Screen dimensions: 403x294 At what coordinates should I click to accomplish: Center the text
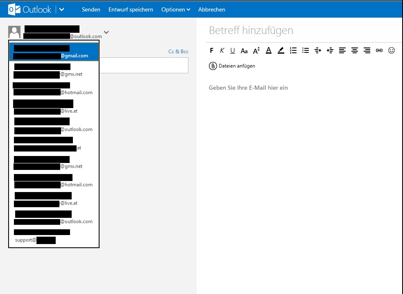[x=355, y=50]
